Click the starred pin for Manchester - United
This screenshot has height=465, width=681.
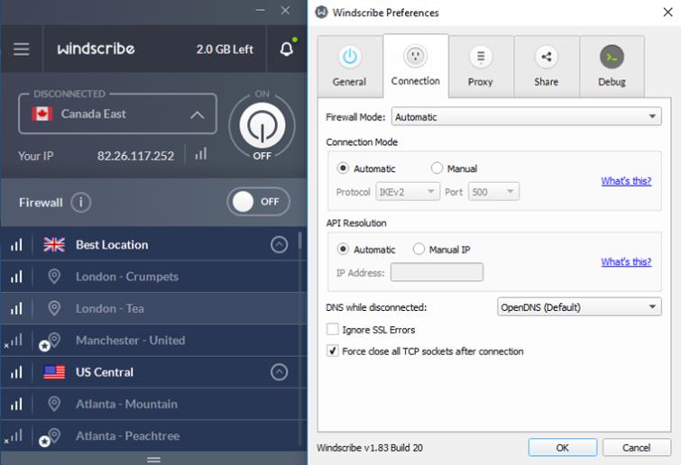click(x=50, y=342)
